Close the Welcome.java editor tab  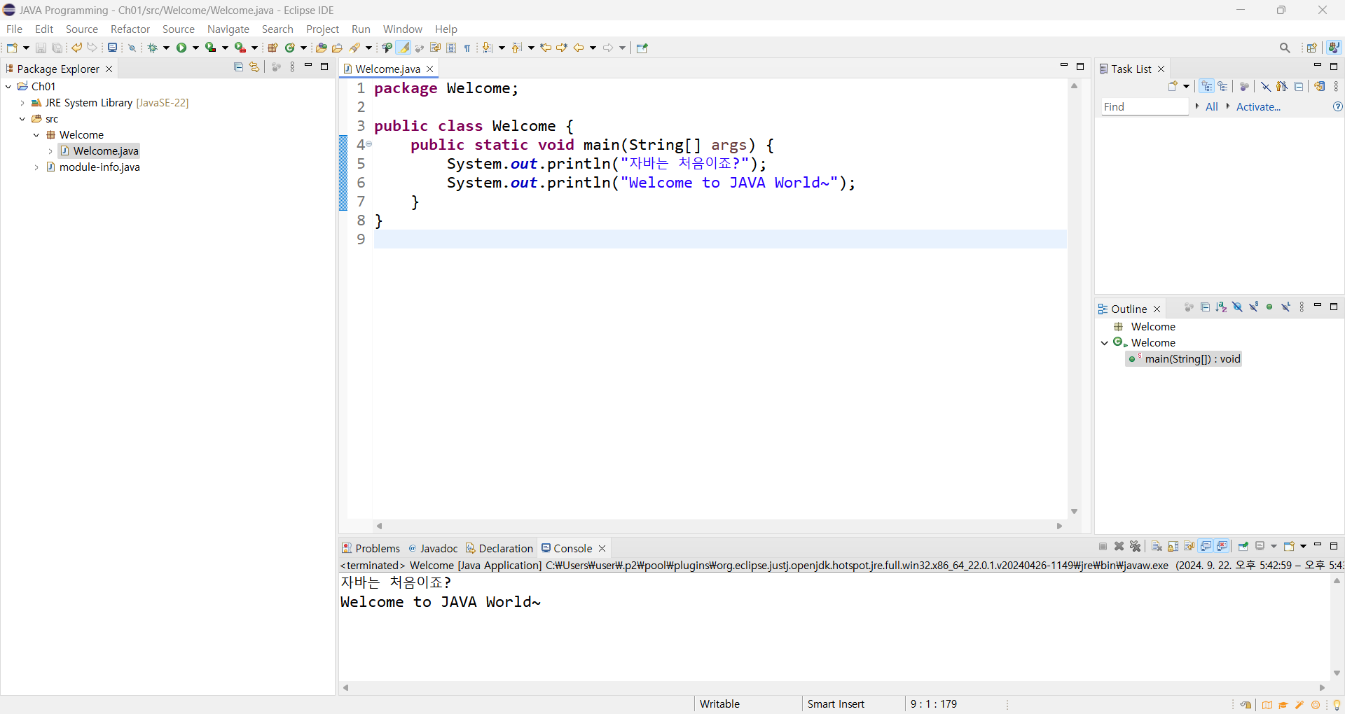click(x=430, y=69)
